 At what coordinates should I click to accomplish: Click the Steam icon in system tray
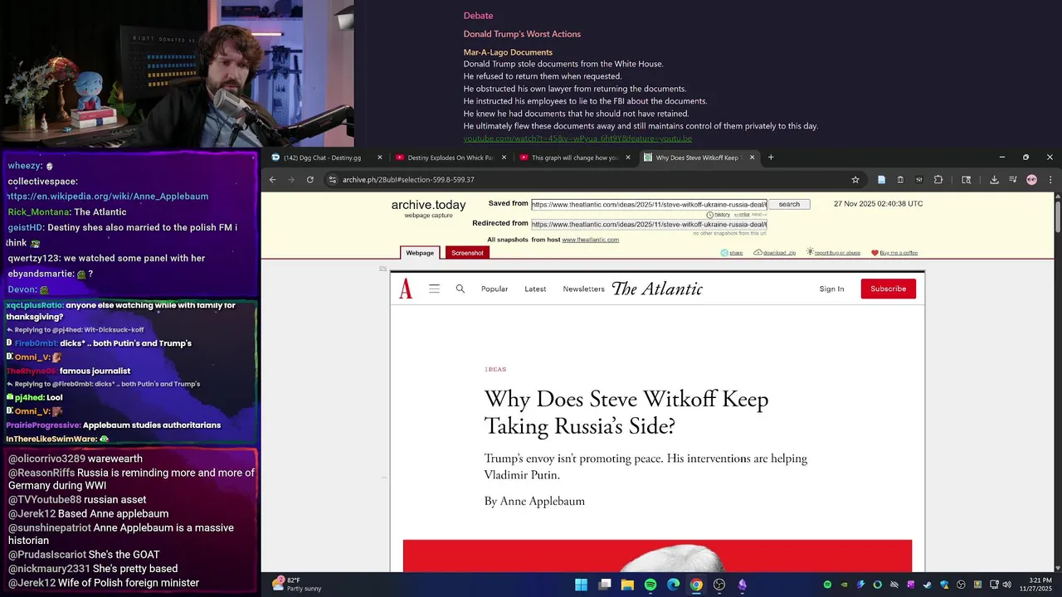point(928,585)
